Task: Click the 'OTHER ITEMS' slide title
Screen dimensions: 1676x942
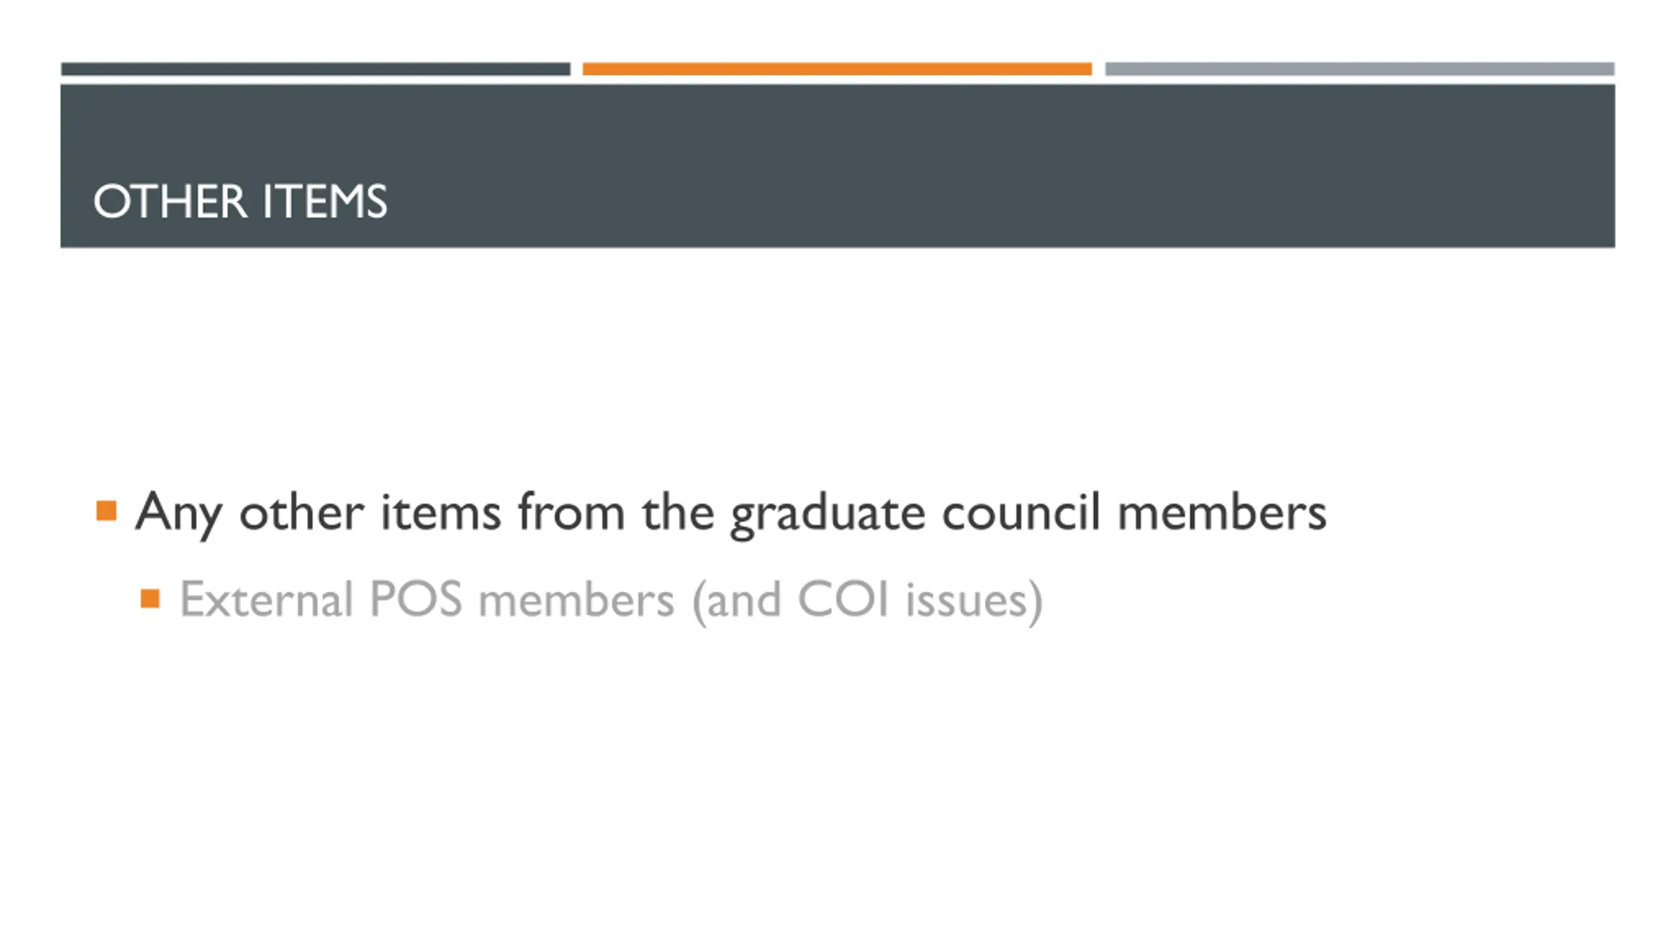Action: 240,201
